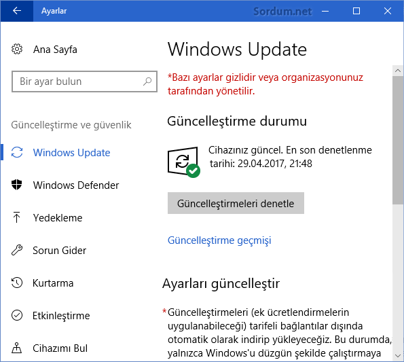Click the Windows Update page heading
Viewport: 404px width, 362px height.
tap(237, 49)
